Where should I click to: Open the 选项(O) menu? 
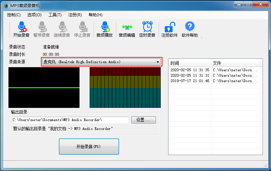(x=35, y=15)
